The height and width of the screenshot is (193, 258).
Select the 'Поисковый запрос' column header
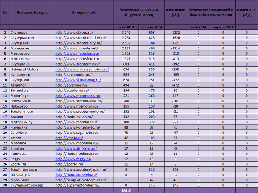pyautogui.click(x=32, y=12)
